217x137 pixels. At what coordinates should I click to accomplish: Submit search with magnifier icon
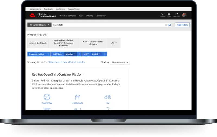pos(170,25)
